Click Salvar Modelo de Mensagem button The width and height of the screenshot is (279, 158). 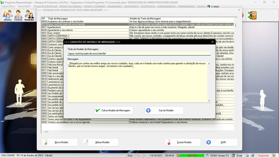point(114,110)
